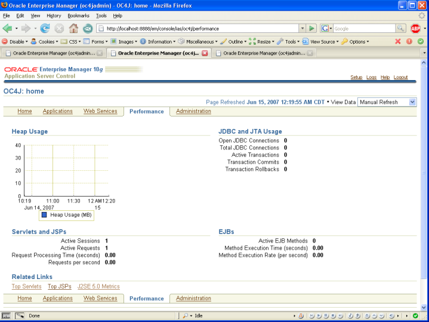Viewport: 429px width, 322px height.
Task: Click the CSS toolbar item
Action: [x=70, y=42]
